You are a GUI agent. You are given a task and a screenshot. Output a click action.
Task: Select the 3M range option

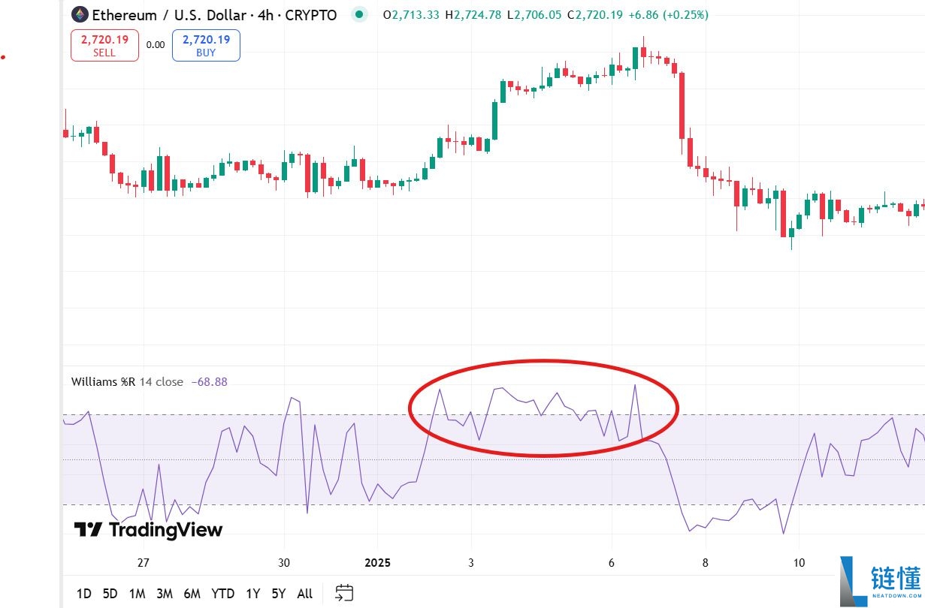(x=165, y=594)
